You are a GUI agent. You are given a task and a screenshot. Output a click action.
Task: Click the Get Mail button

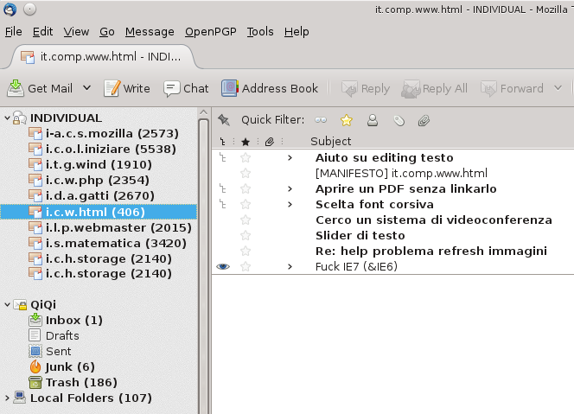coord(40,88)
